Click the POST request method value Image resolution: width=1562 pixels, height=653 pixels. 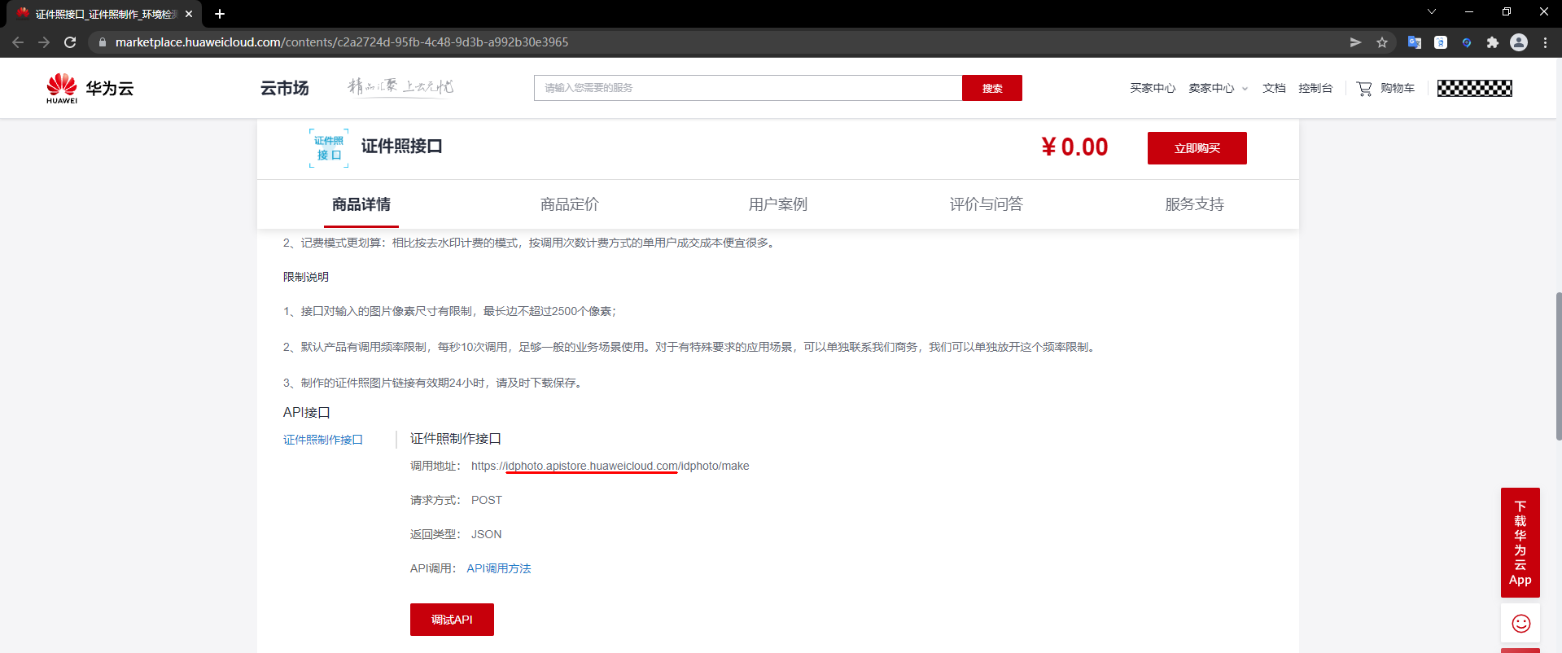[x=487, y=500]
